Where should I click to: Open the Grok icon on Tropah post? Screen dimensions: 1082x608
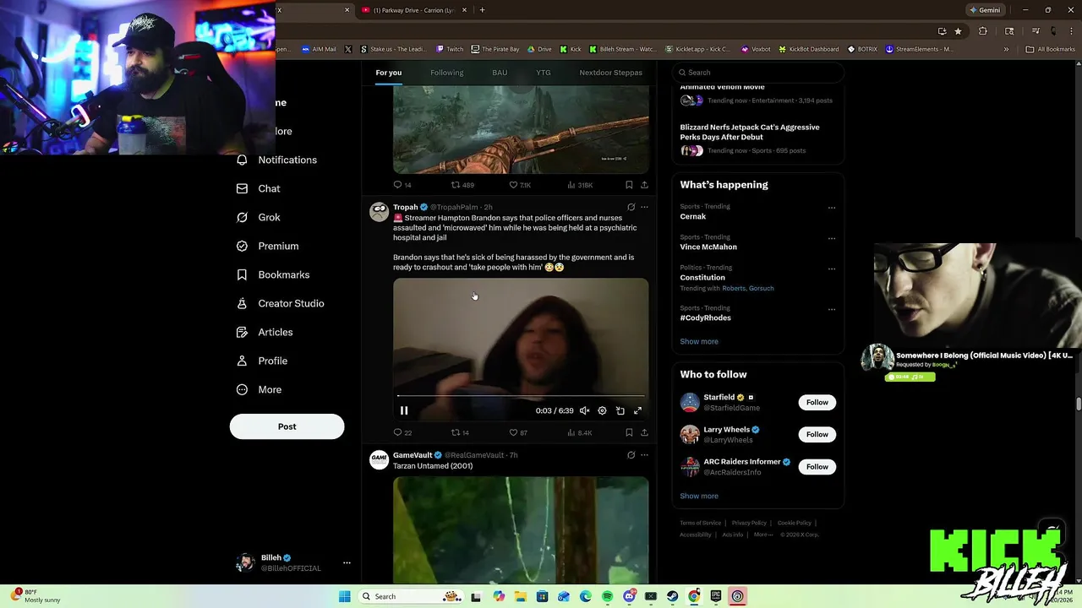631,207
